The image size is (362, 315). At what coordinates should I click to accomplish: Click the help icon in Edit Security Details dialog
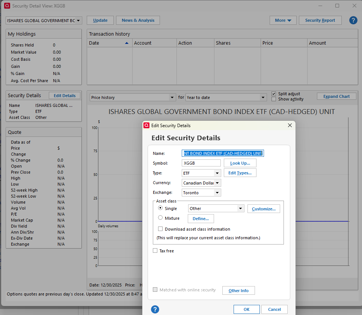click(155, 309)
